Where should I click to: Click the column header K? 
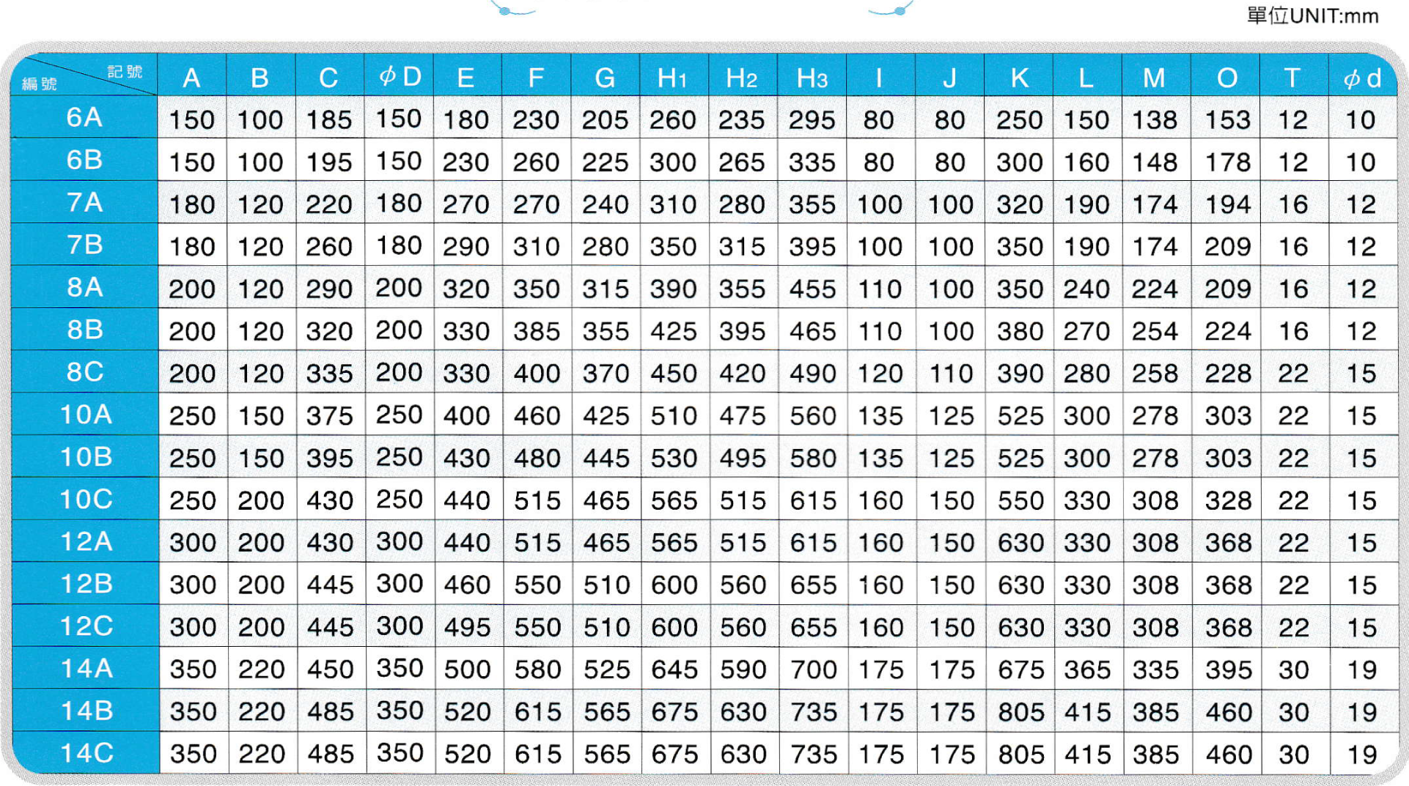coord(1018,78)
